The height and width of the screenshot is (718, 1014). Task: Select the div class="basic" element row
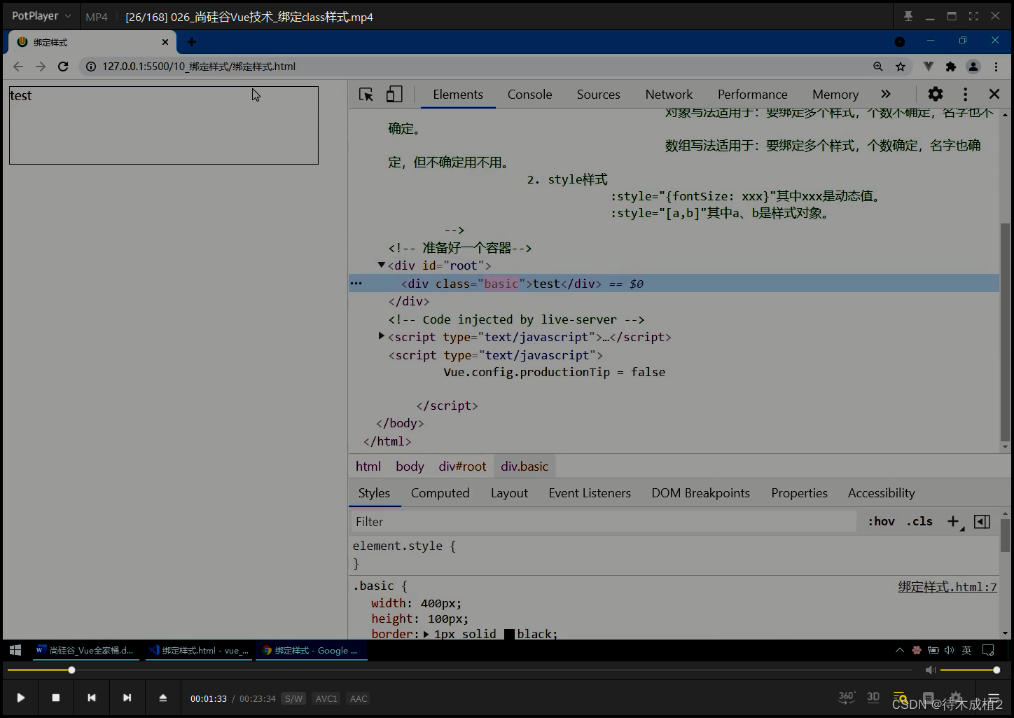[x=674, y=284]
